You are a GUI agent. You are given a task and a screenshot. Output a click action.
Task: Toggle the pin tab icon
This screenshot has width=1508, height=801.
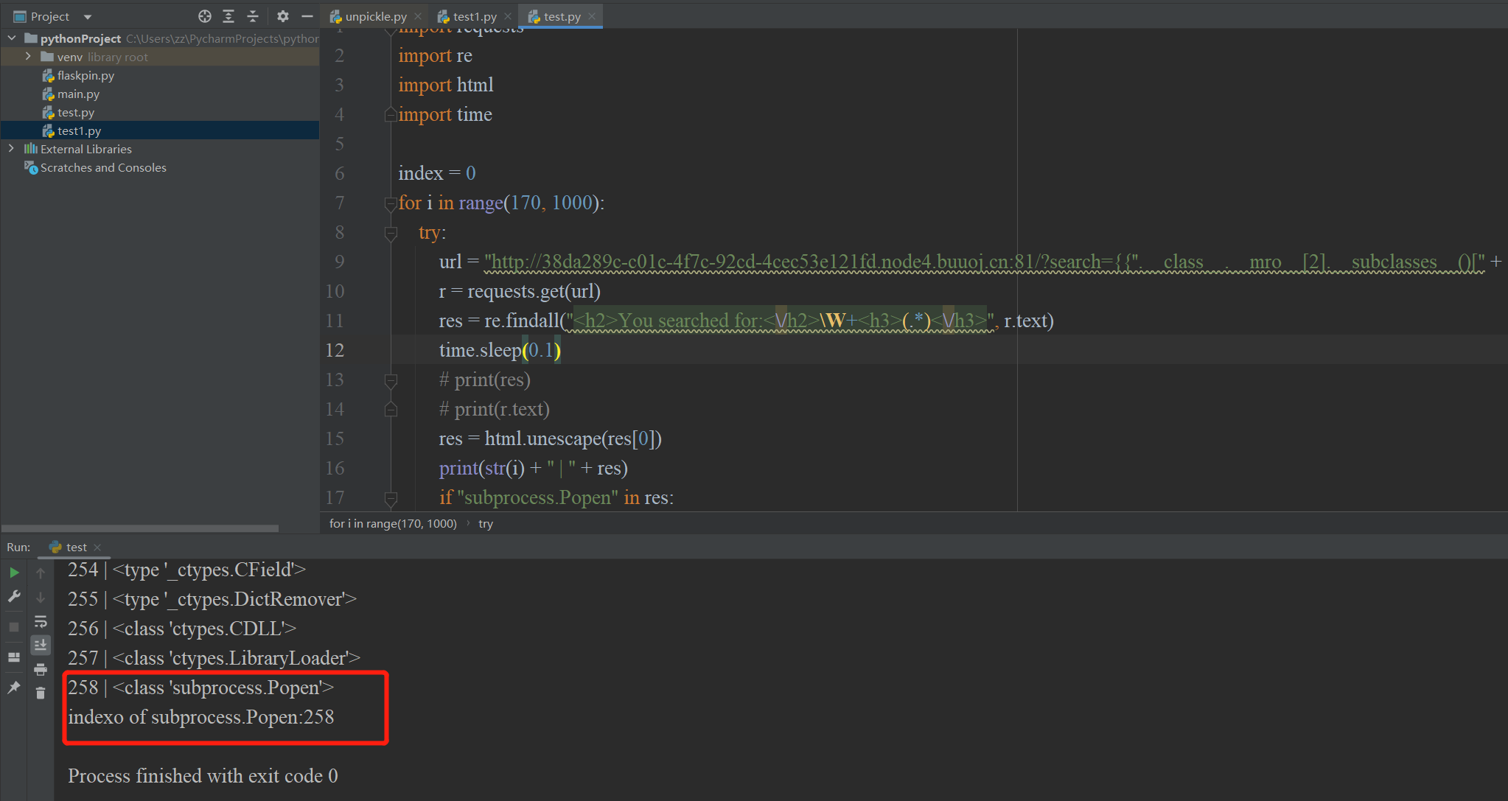(x=14, y=688)
